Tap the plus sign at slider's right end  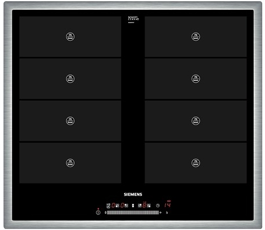coord(161,213)
